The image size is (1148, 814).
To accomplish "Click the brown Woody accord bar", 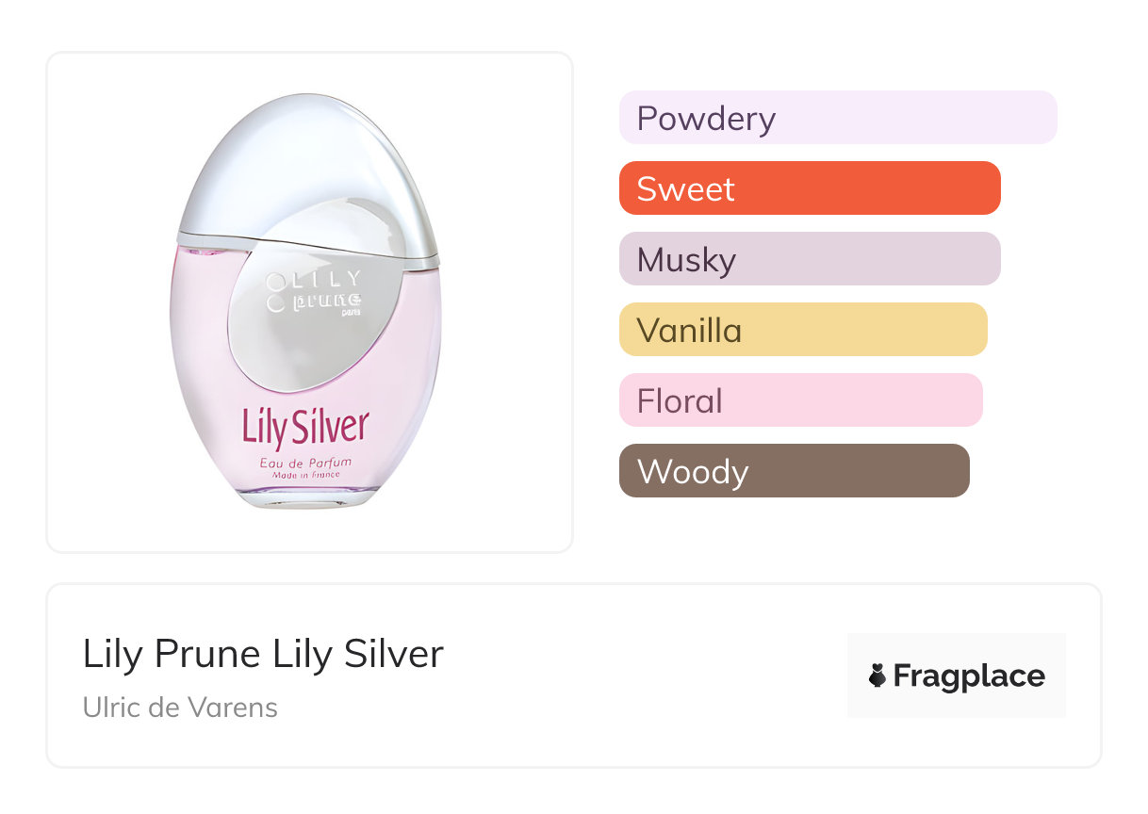I will (794, 471).
